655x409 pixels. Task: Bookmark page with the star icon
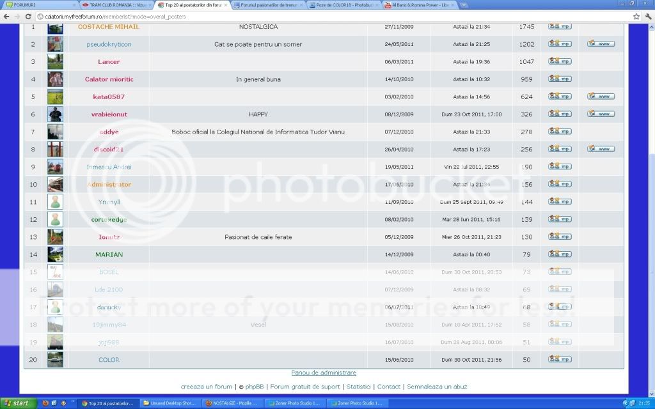[x=636, y=17]
